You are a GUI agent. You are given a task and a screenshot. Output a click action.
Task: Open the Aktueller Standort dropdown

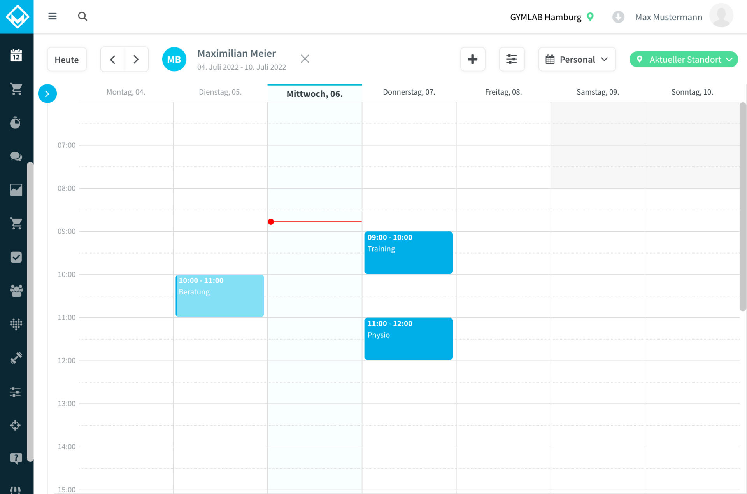[x=684, y=60]
